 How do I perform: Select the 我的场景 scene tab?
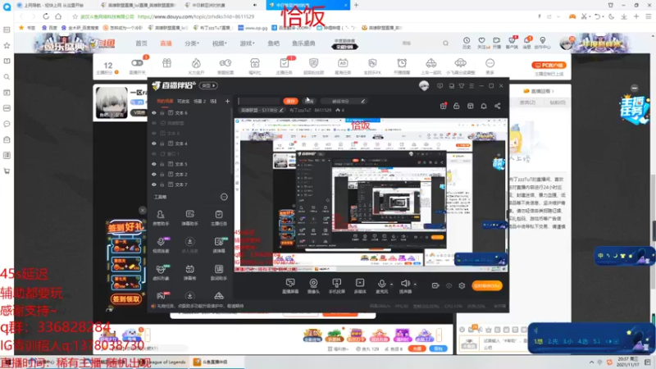coord(165,101)
